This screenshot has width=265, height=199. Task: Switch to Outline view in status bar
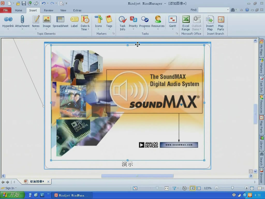pyautogui.click(x=198, y=188)
